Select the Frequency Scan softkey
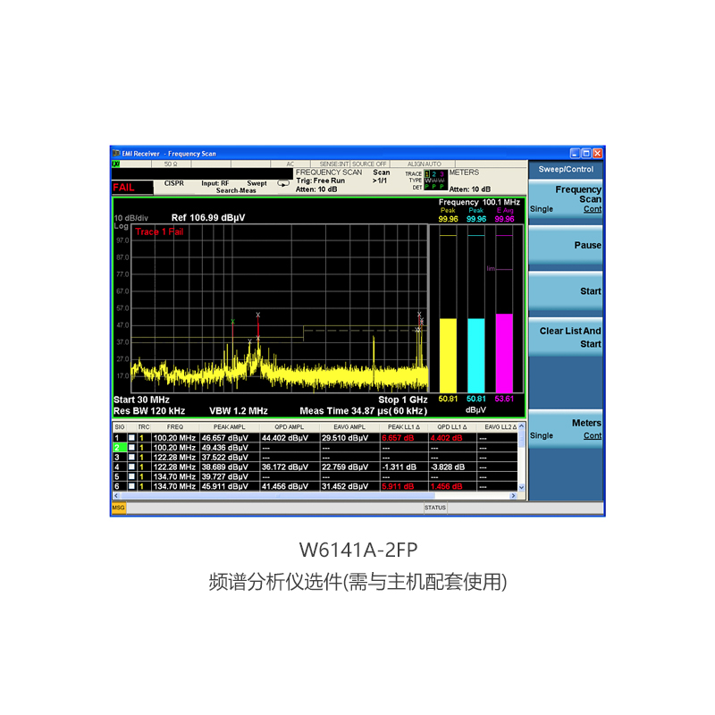The height and width of the screenshot is (715, 715). click(566, 198)
